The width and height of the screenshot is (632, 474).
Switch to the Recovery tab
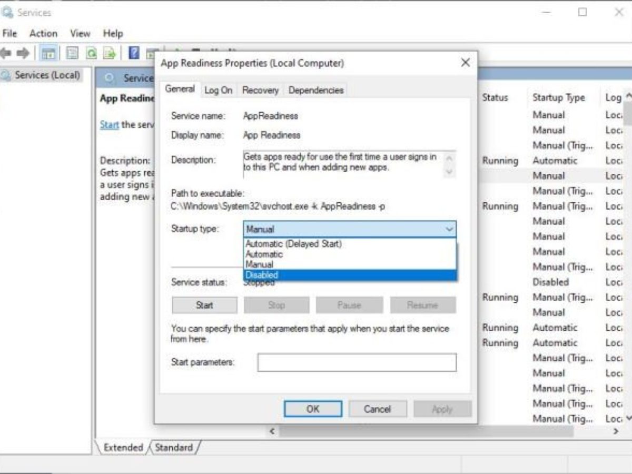[x=260, y=90]
